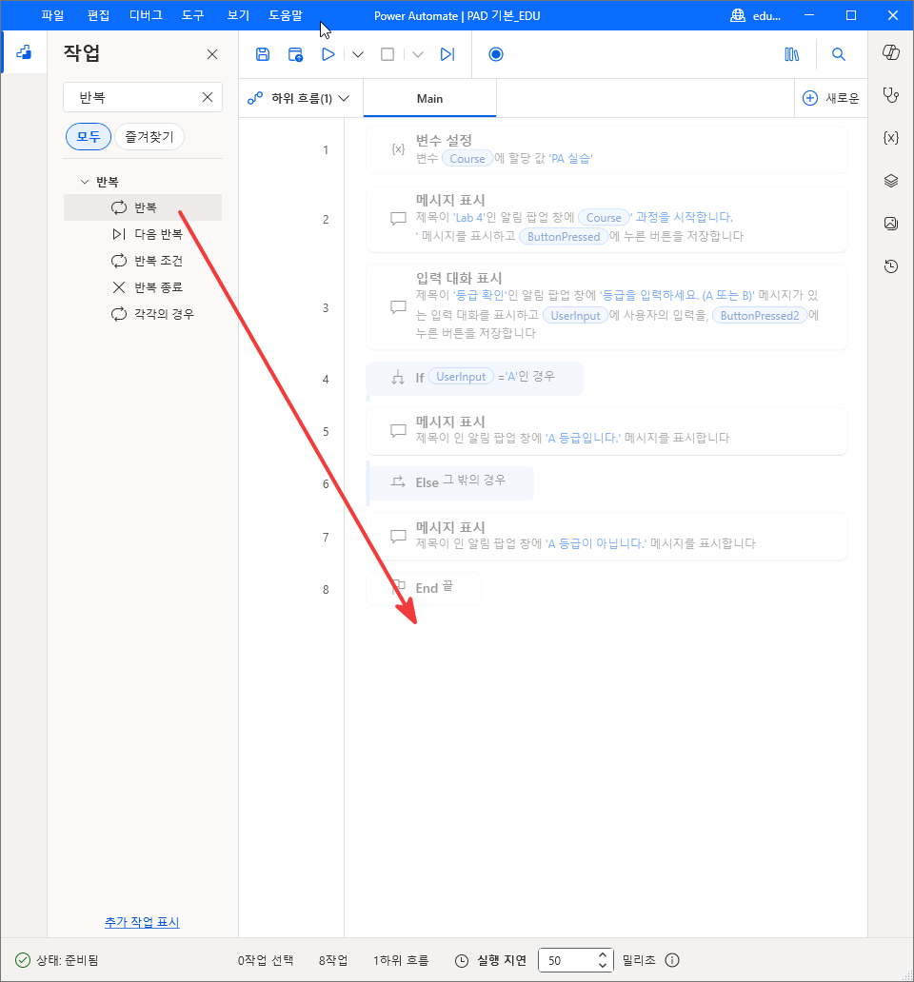Decrease the 실행 지연 value with down arrow

click(x=602, y=965)
